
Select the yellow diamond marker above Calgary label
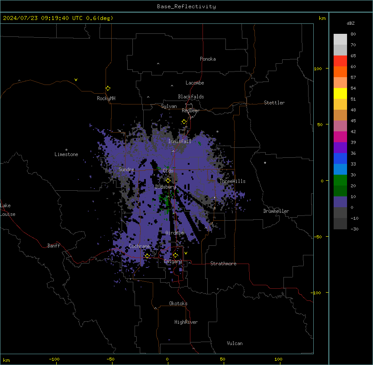(x=175, y=255)
